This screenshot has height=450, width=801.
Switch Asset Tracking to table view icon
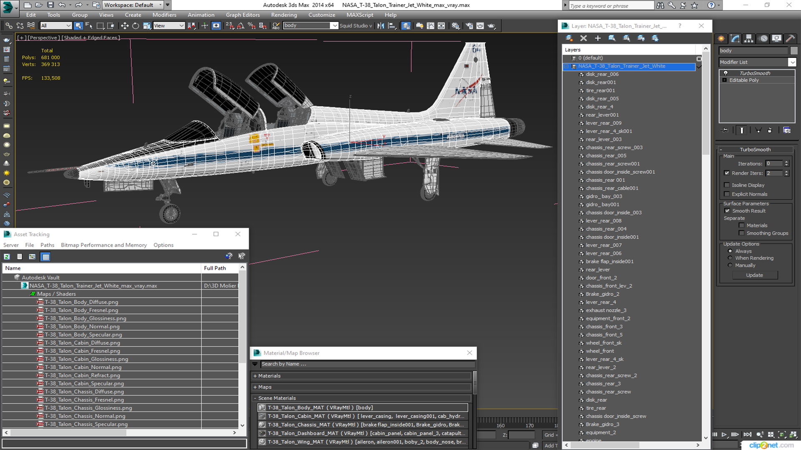point(45,257)
